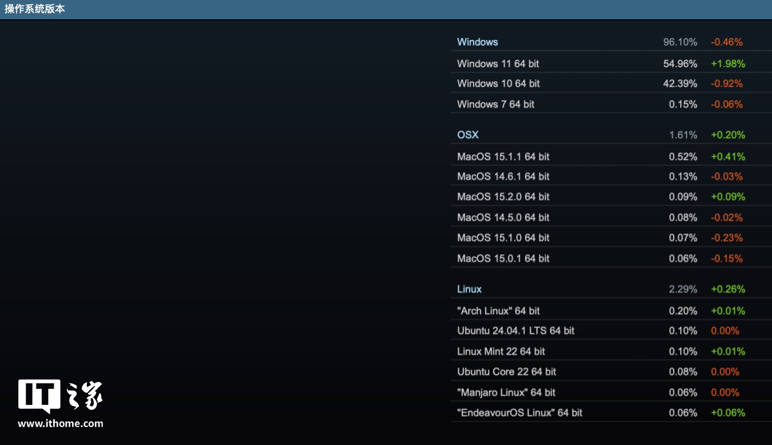Select the Windows category heading
Screen dimensions: 772x445
[x=477, y=42]
